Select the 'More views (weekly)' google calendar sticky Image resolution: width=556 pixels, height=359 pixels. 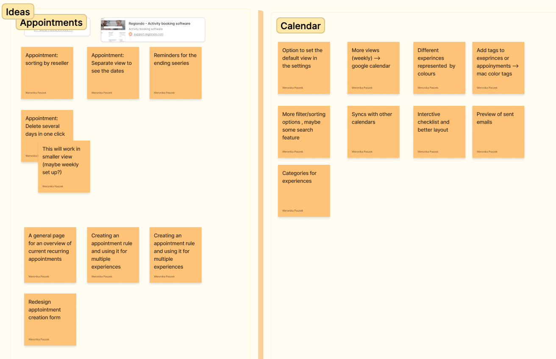[x=373, y=68]
